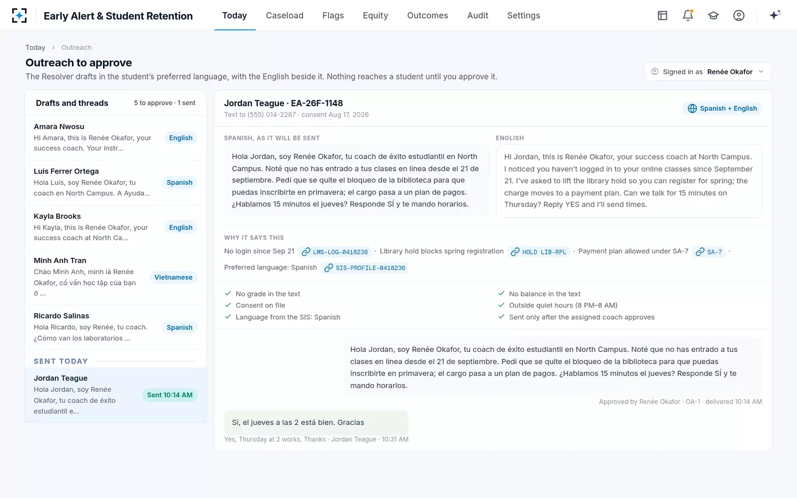Click the '5 to approve · 1 sent' counter
Image resolution: width=797 pixels, height=498 pixels.
164,103
